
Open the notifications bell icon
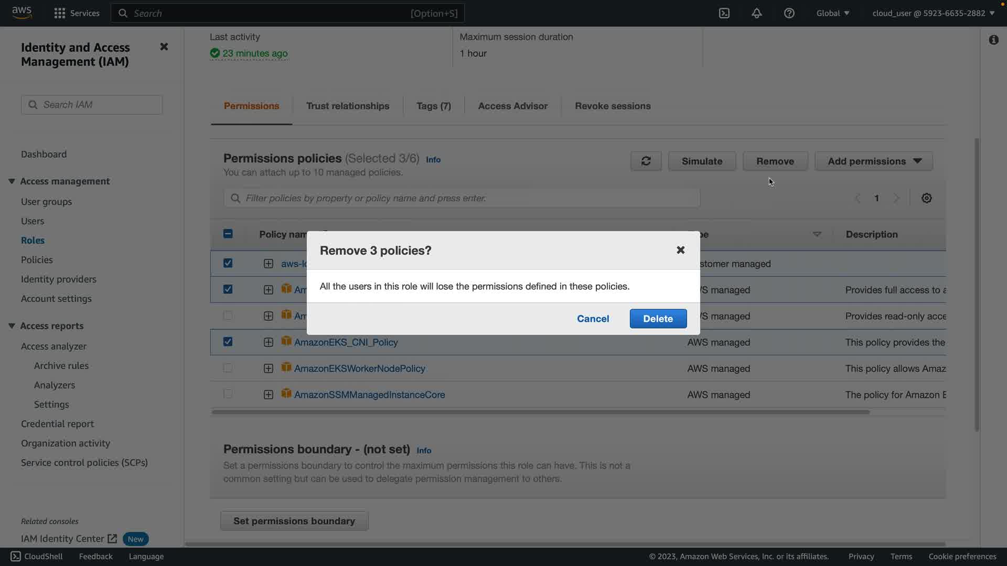756,13
